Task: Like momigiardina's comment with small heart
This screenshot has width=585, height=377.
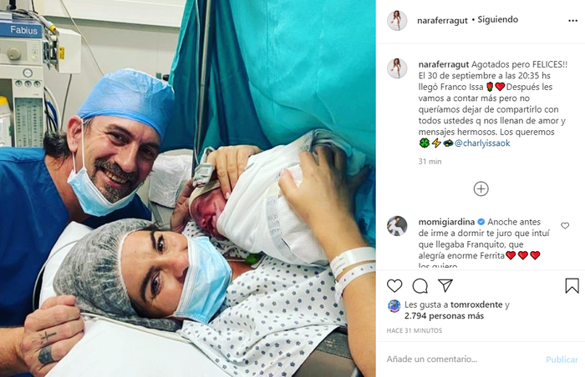Action: click(565, 225)
